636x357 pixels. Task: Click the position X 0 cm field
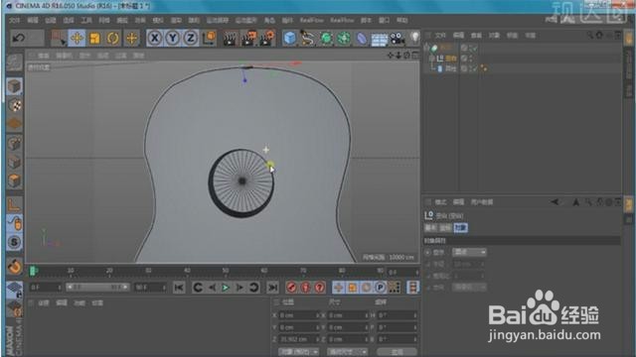[x=299, y=315]
